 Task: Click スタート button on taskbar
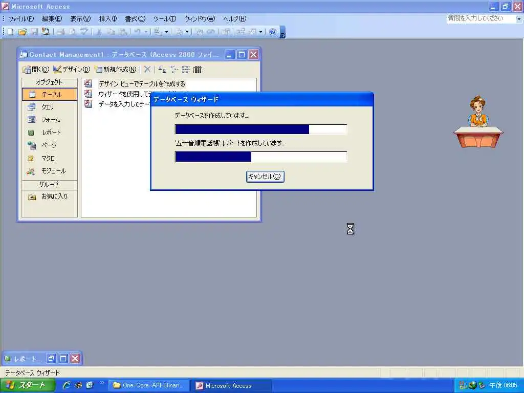(28, 385)
